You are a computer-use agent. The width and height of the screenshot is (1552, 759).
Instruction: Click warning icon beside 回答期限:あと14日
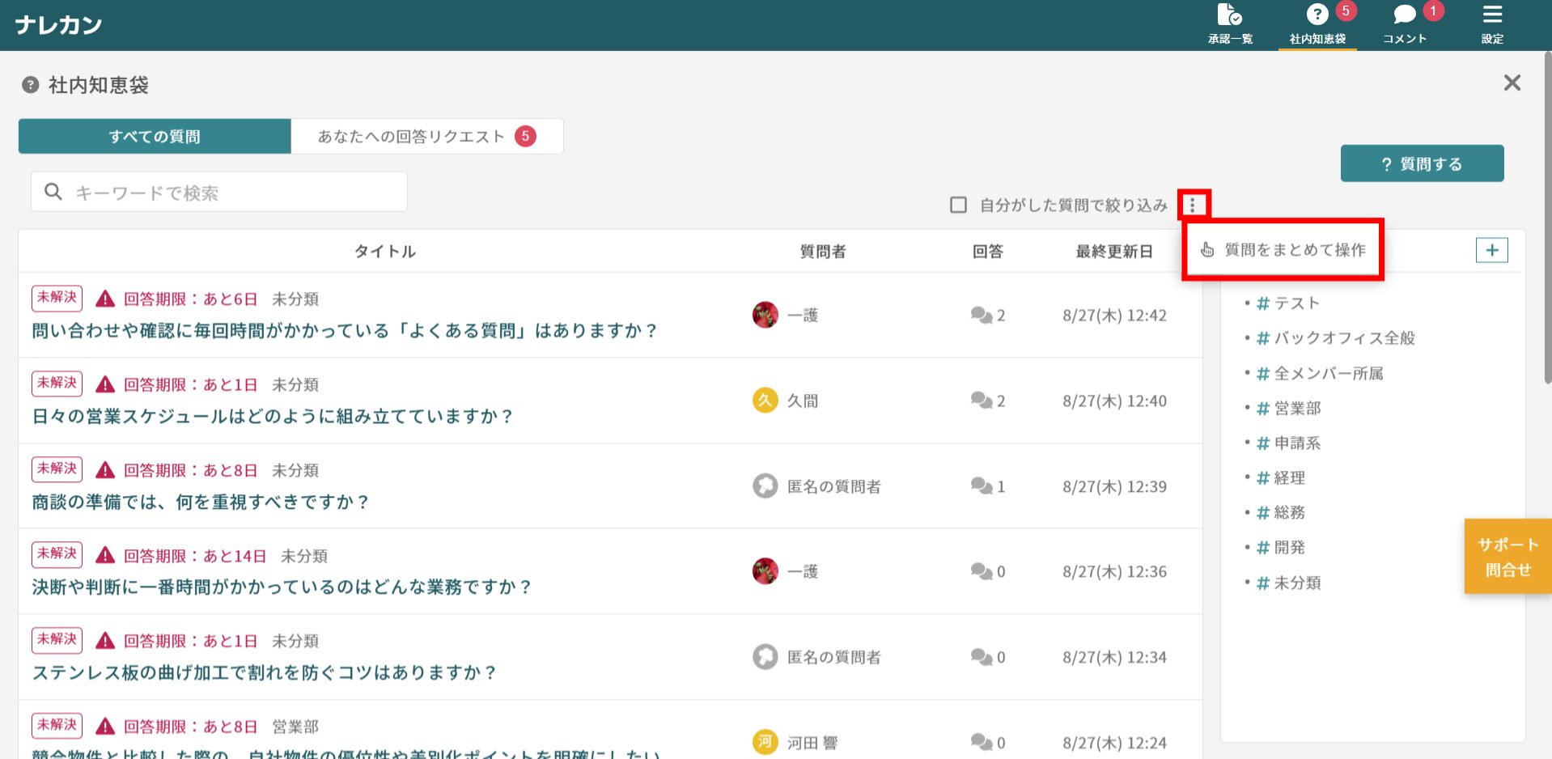pyautogui.click(x=105, y=555)
